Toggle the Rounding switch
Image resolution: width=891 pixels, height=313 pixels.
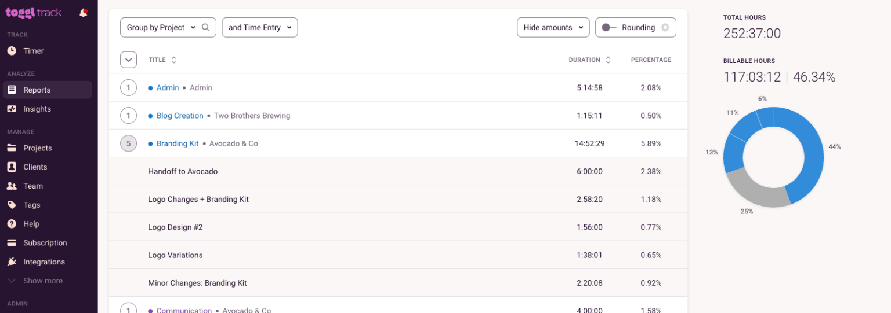coord(609,27)
